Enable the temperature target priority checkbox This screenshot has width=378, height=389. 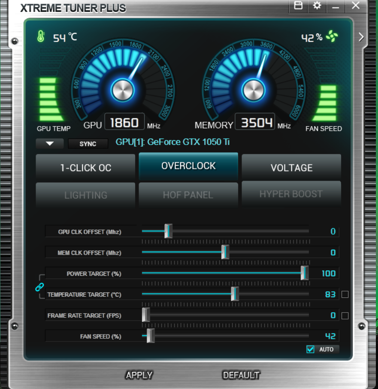(345, 294)
